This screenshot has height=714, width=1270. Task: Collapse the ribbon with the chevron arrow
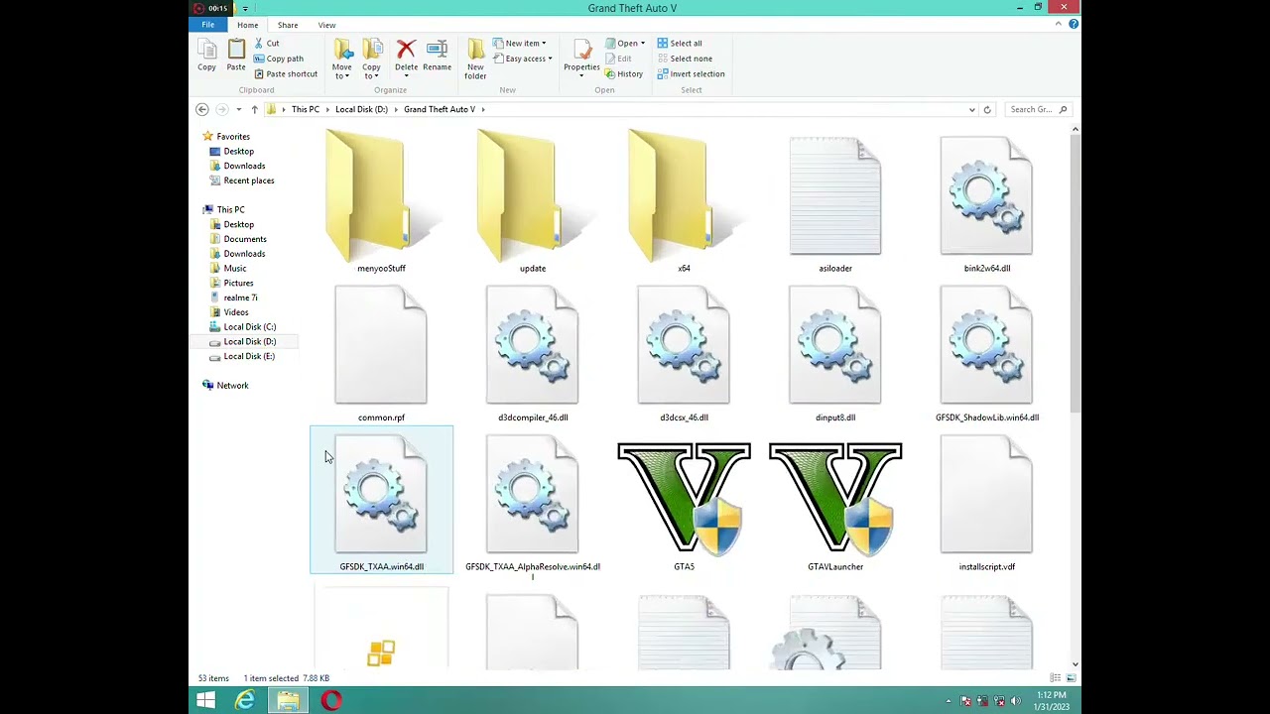click(x=1058, y=24)
